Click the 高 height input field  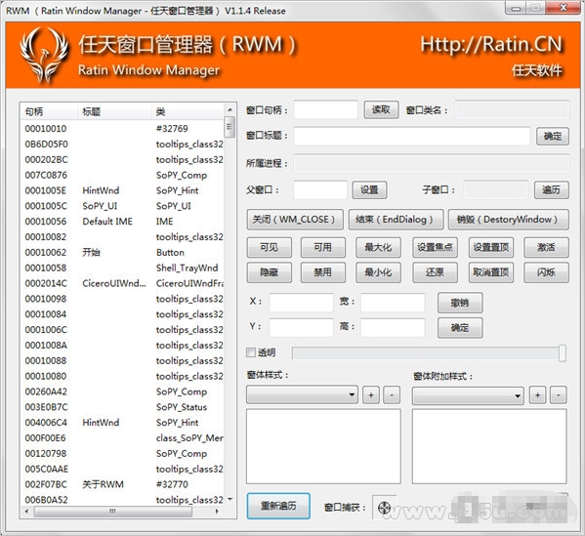coord(393,327)
